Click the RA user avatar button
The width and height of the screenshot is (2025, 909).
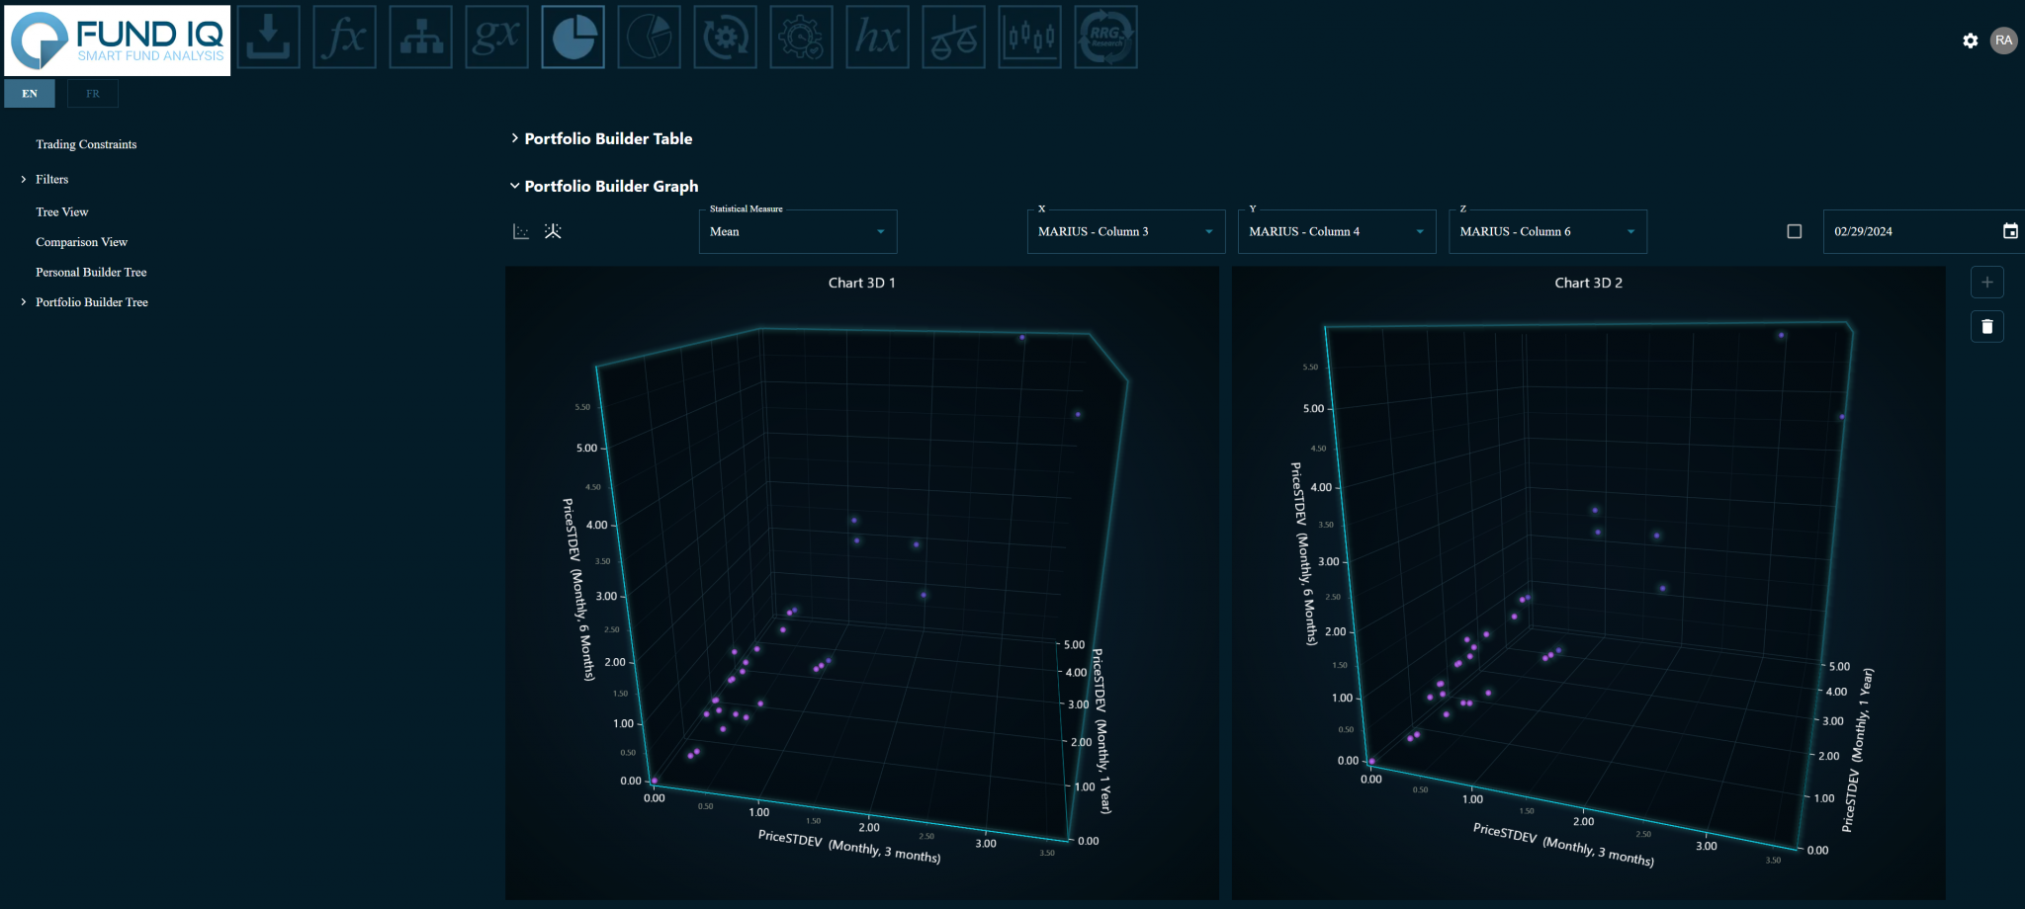[x=2003, y=41]
